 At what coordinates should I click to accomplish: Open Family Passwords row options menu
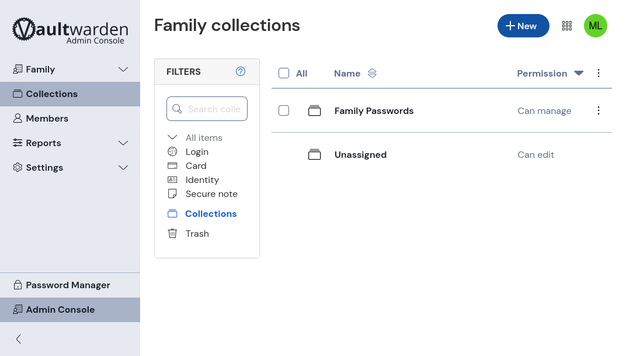598,110
